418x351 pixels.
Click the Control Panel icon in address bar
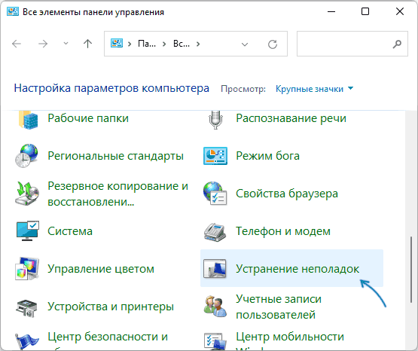pyautogui.click(x=117, y=44)
